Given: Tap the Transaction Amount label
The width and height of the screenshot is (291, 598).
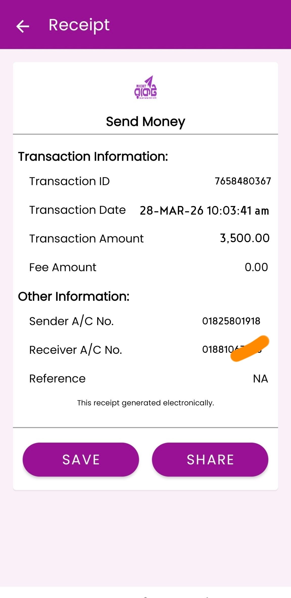Looking at the screenshot, I should pos(86,239).
